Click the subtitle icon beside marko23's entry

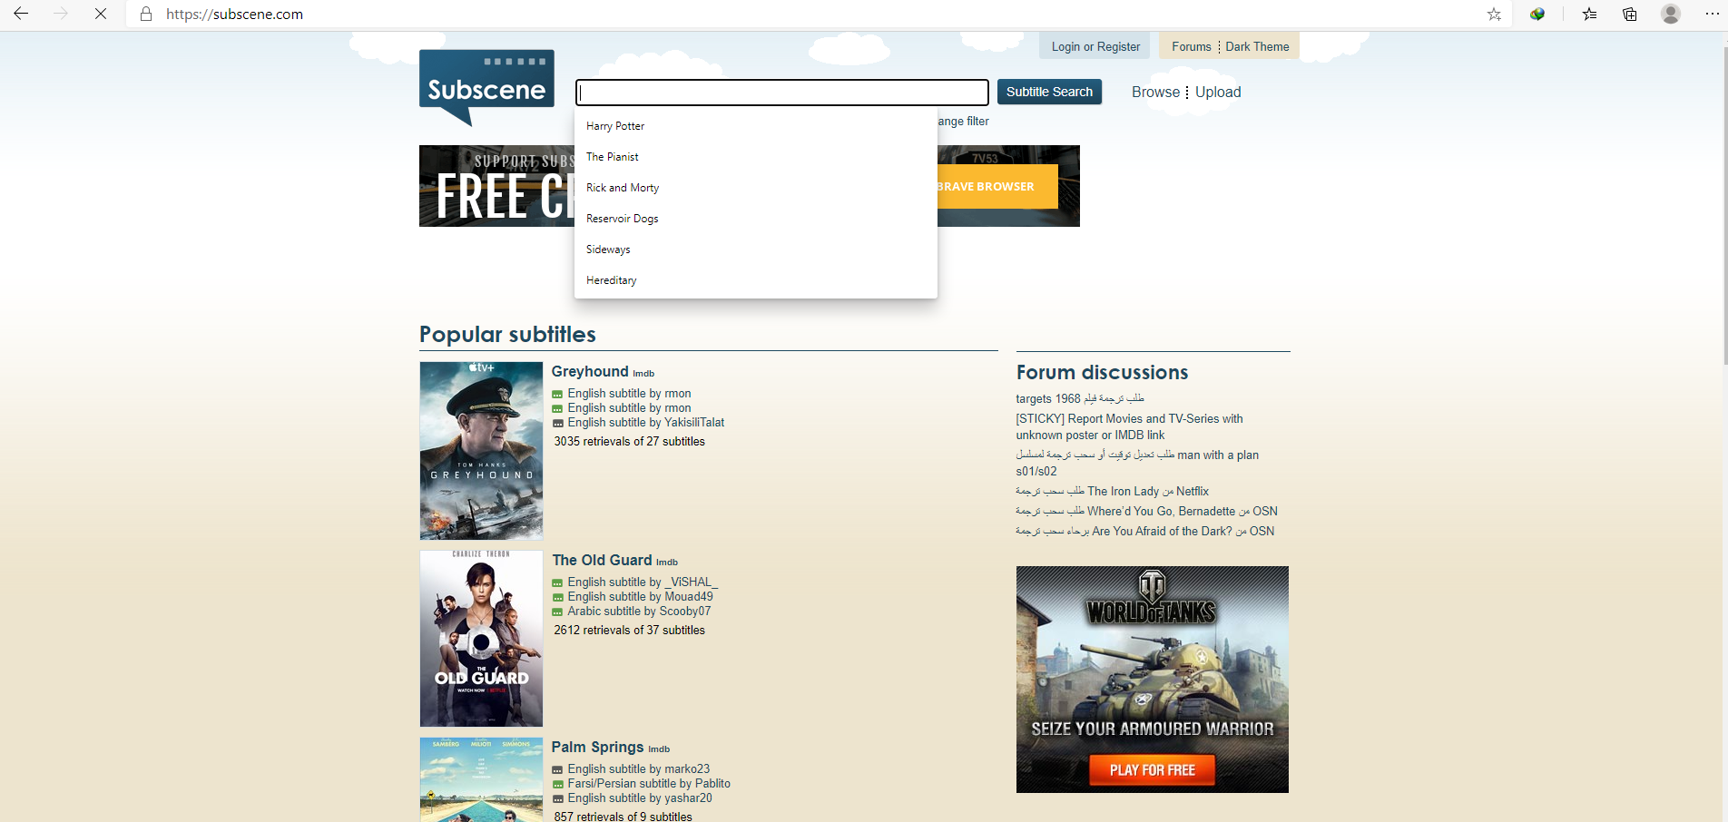tap(557, 770)
